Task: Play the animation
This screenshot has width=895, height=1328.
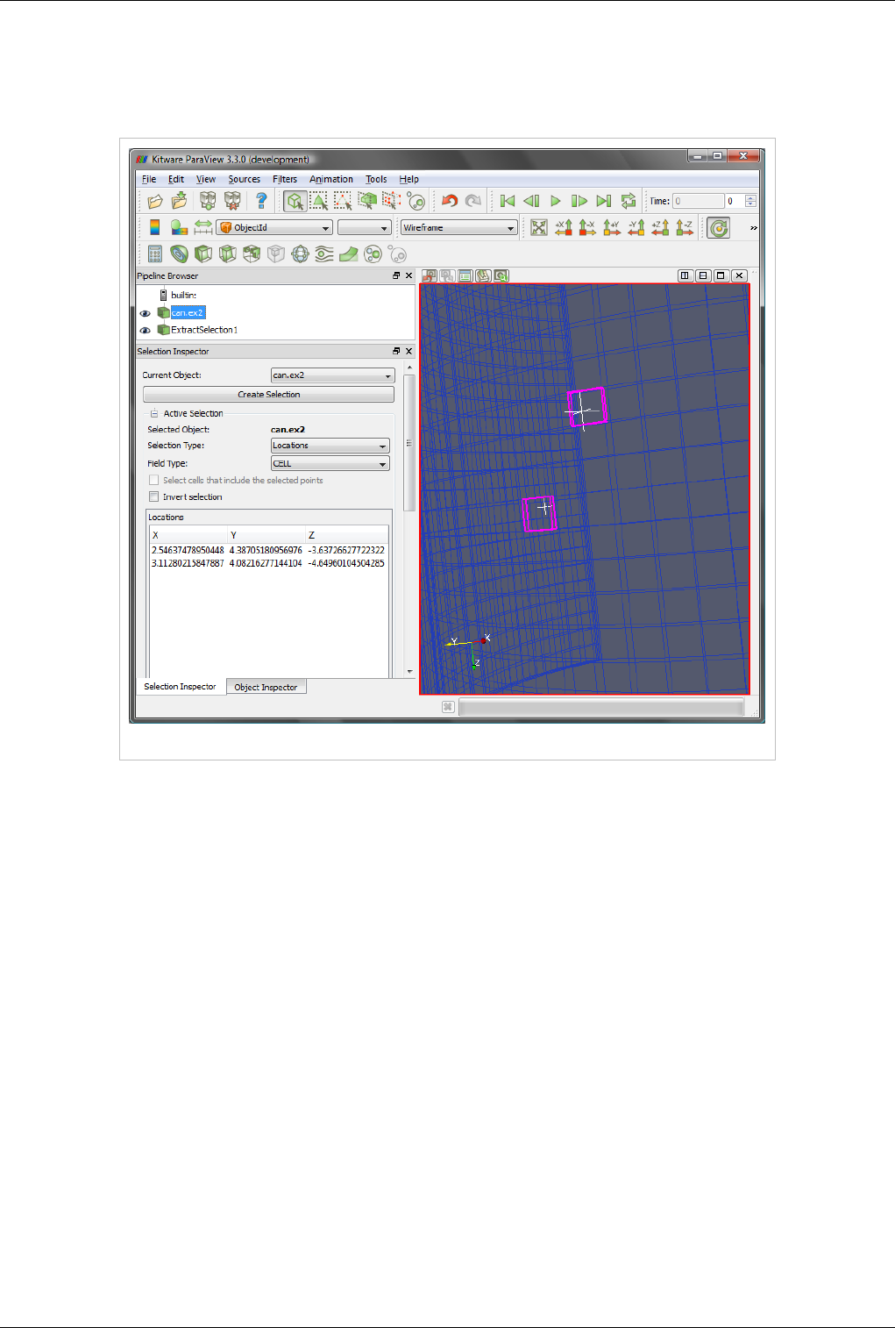Action: point(555,201)
